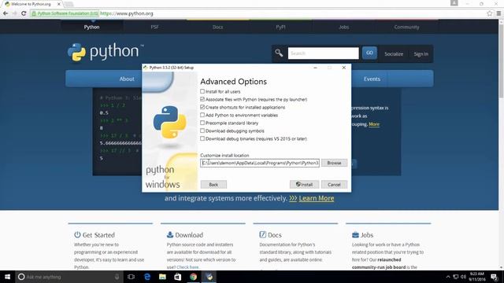Screen dimensions: 504x283
Task: Open the Sign In link
Action: click(421, 54)
